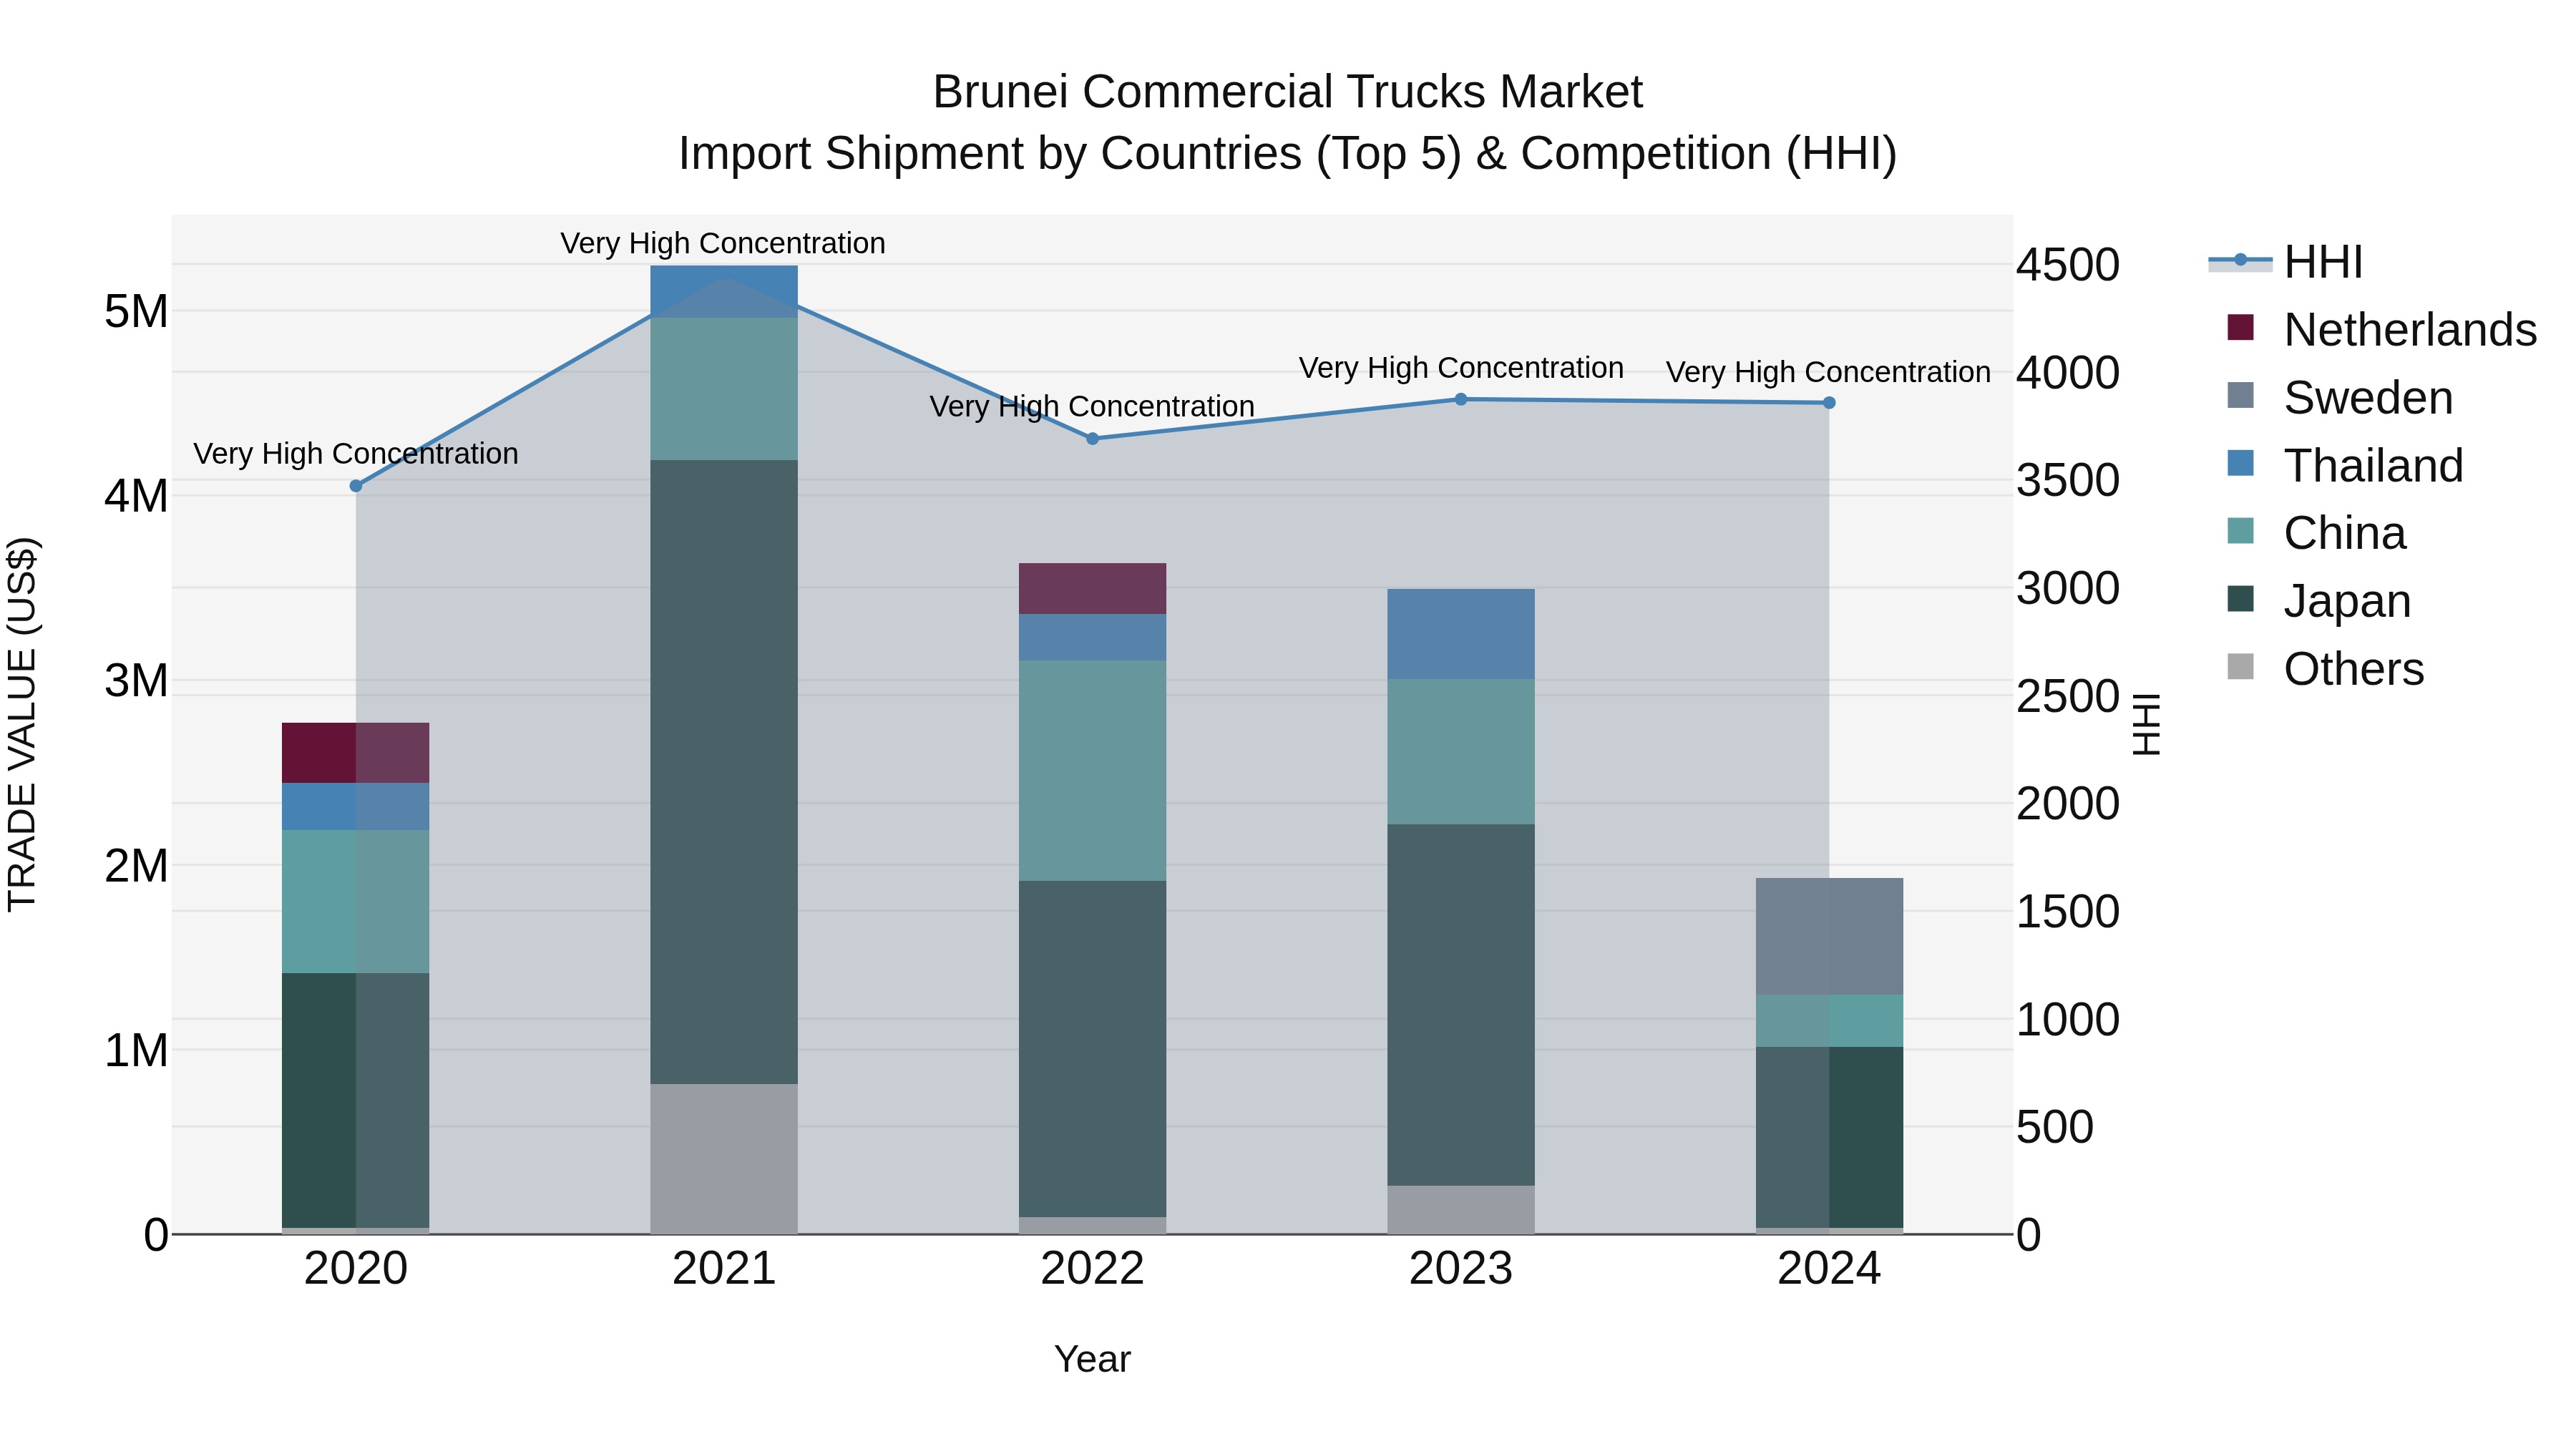
Task: Click the 2500 tick on the HHI axis
Action: (x=2067, y=697)
